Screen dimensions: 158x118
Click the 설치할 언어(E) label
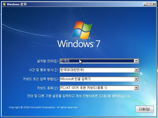tap(48, 61)
